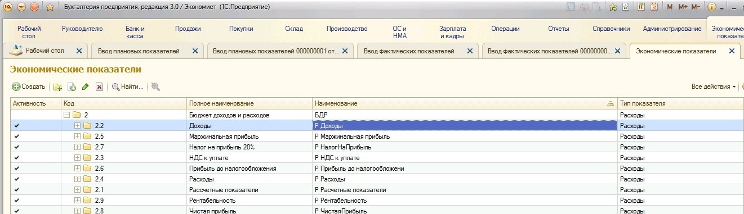Expand the group 2.6 Прибыль до налогообложения
Viewport: 744px width, 214px height.
click(78, 169)
